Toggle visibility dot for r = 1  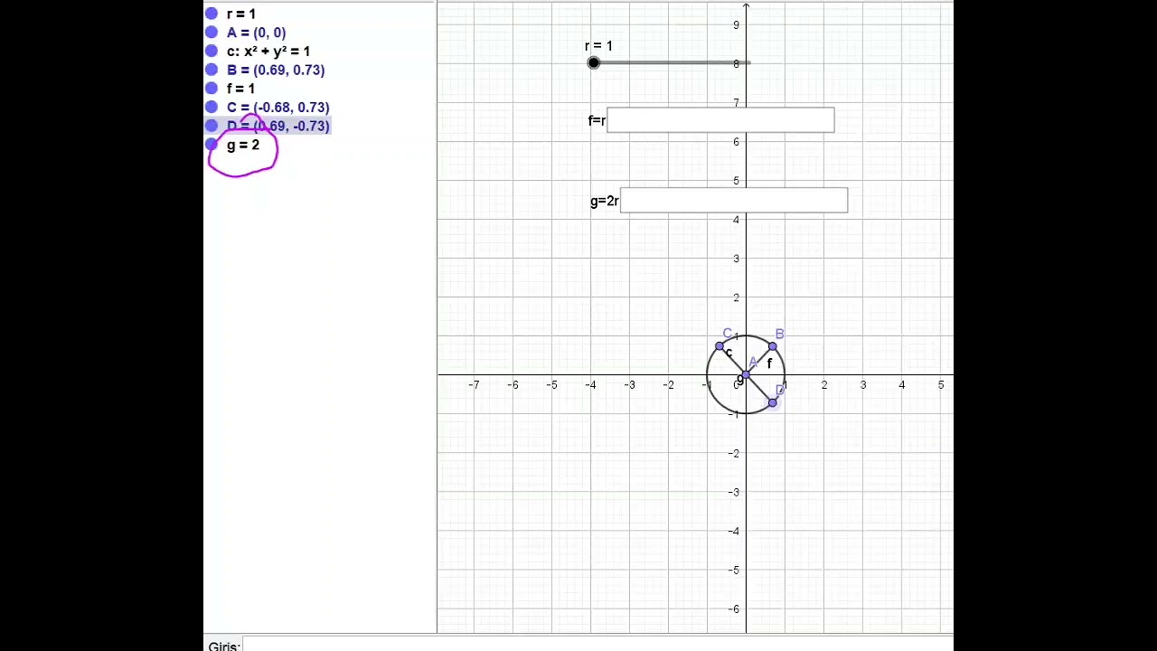tap(212, 14)
